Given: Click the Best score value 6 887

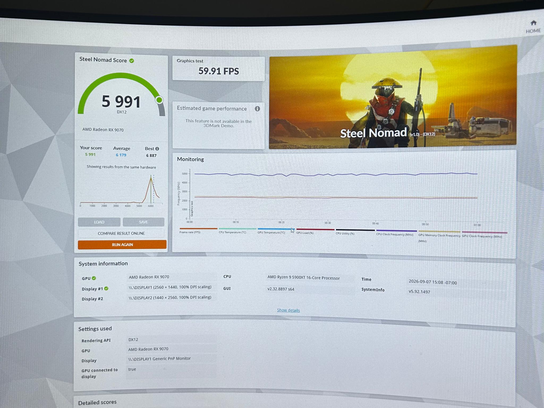Looking at the screenshot, I should [151, 155].
